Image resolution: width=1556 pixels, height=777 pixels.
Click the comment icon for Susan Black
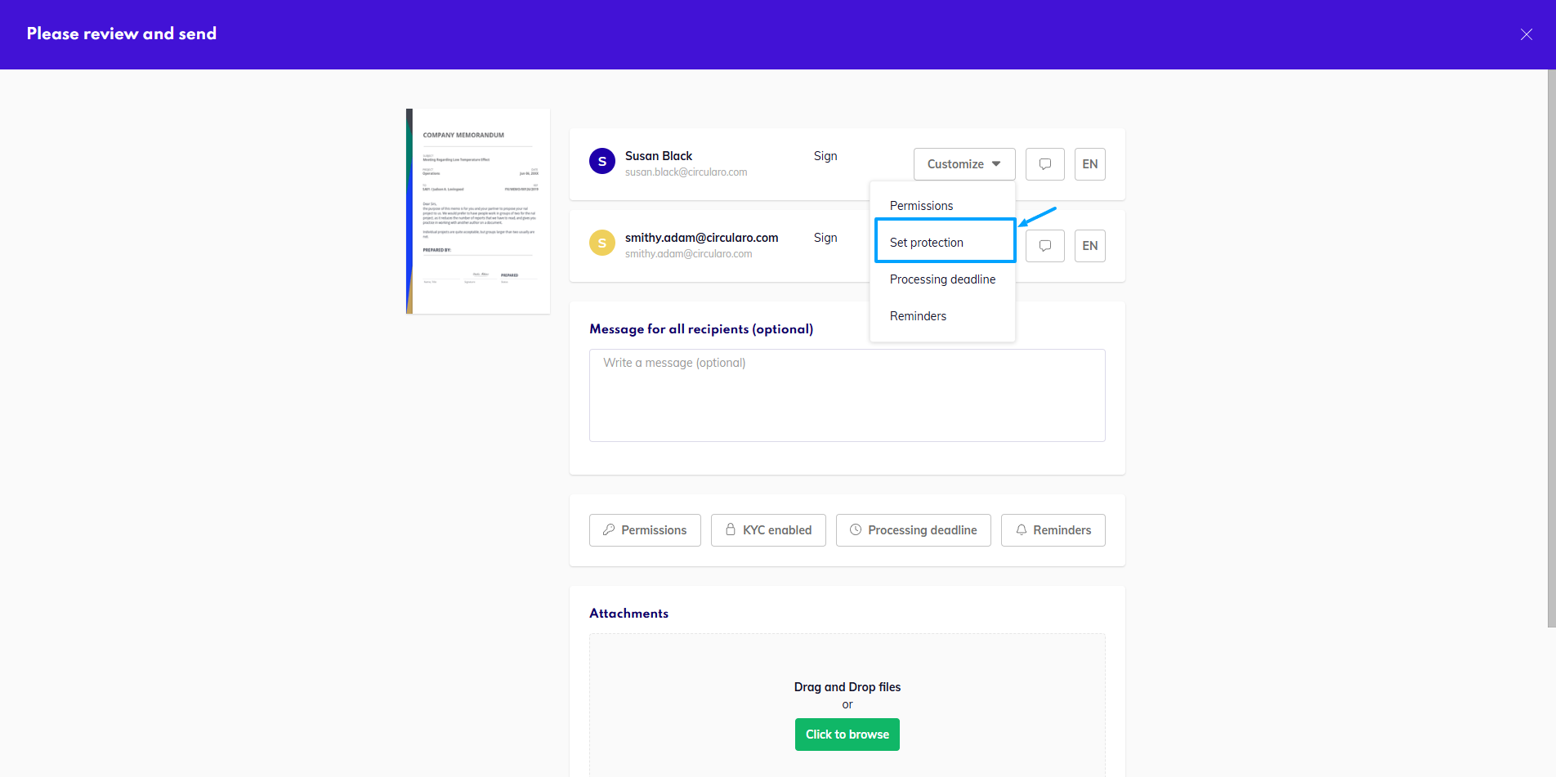click(x=1044, y=164)
